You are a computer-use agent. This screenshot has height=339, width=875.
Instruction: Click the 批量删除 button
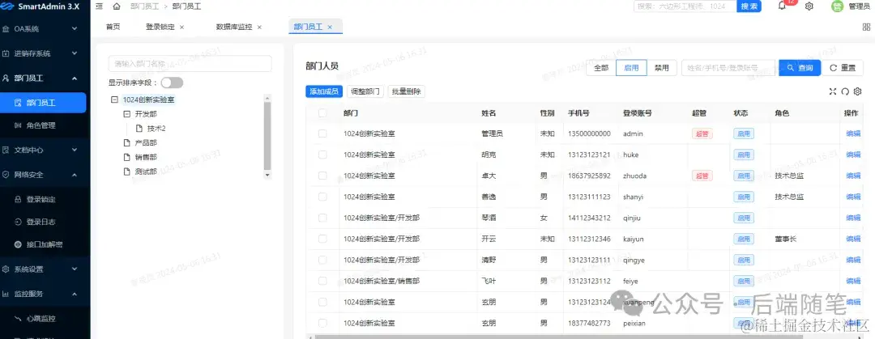coord(406,91)
